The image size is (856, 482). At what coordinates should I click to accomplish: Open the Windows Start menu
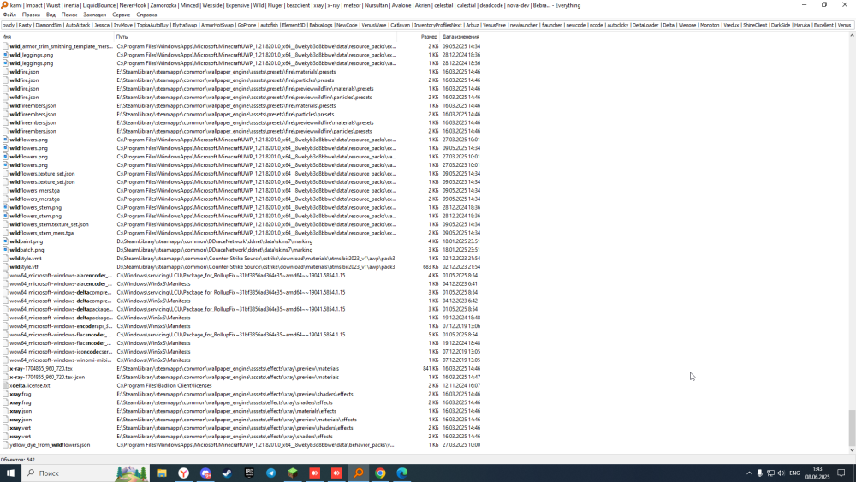(x=10, y=473)
